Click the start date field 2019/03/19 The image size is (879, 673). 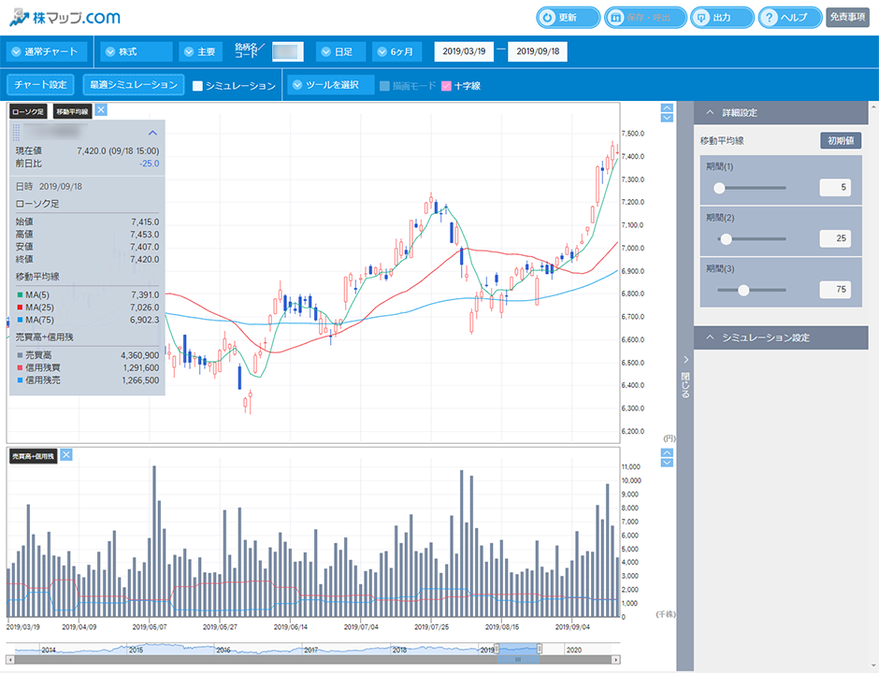tap(464, 51)
